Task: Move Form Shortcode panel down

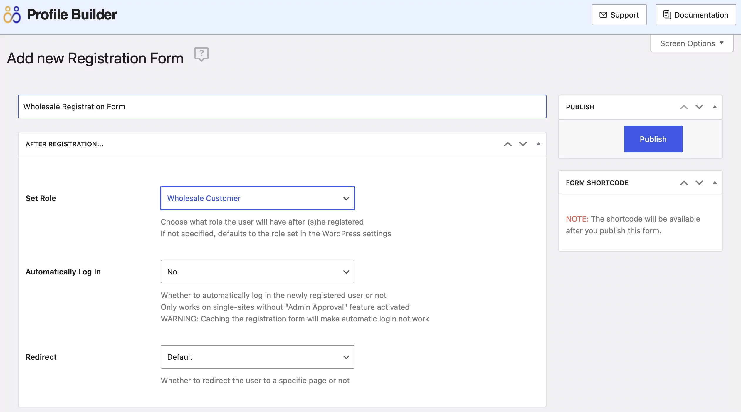Action: point(699,183)
